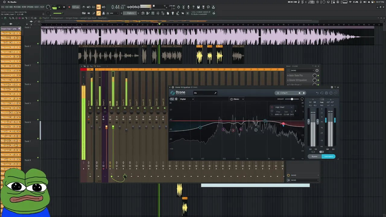Select EQ node 5 on the curve
The image size is (386, 217).
click(265, 121)
